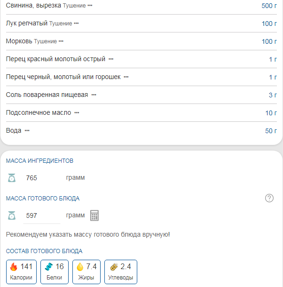The height and width of the screenshot is (287, 283).
Task: Click three-dots menu next to Морковь
Action: [x=61, y=41]
